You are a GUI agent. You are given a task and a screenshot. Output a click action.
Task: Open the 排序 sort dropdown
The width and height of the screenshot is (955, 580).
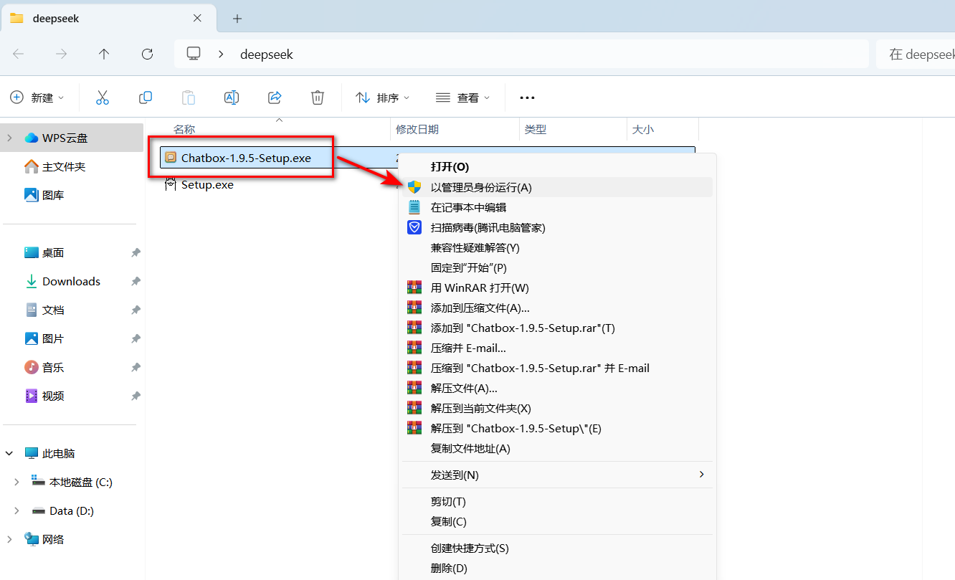click(x=384, y=98)
